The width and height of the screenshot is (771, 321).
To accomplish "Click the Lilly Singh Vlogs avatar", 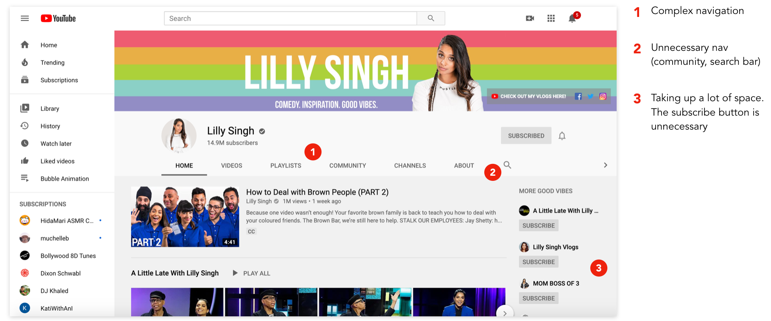I will tap(524, 247).
